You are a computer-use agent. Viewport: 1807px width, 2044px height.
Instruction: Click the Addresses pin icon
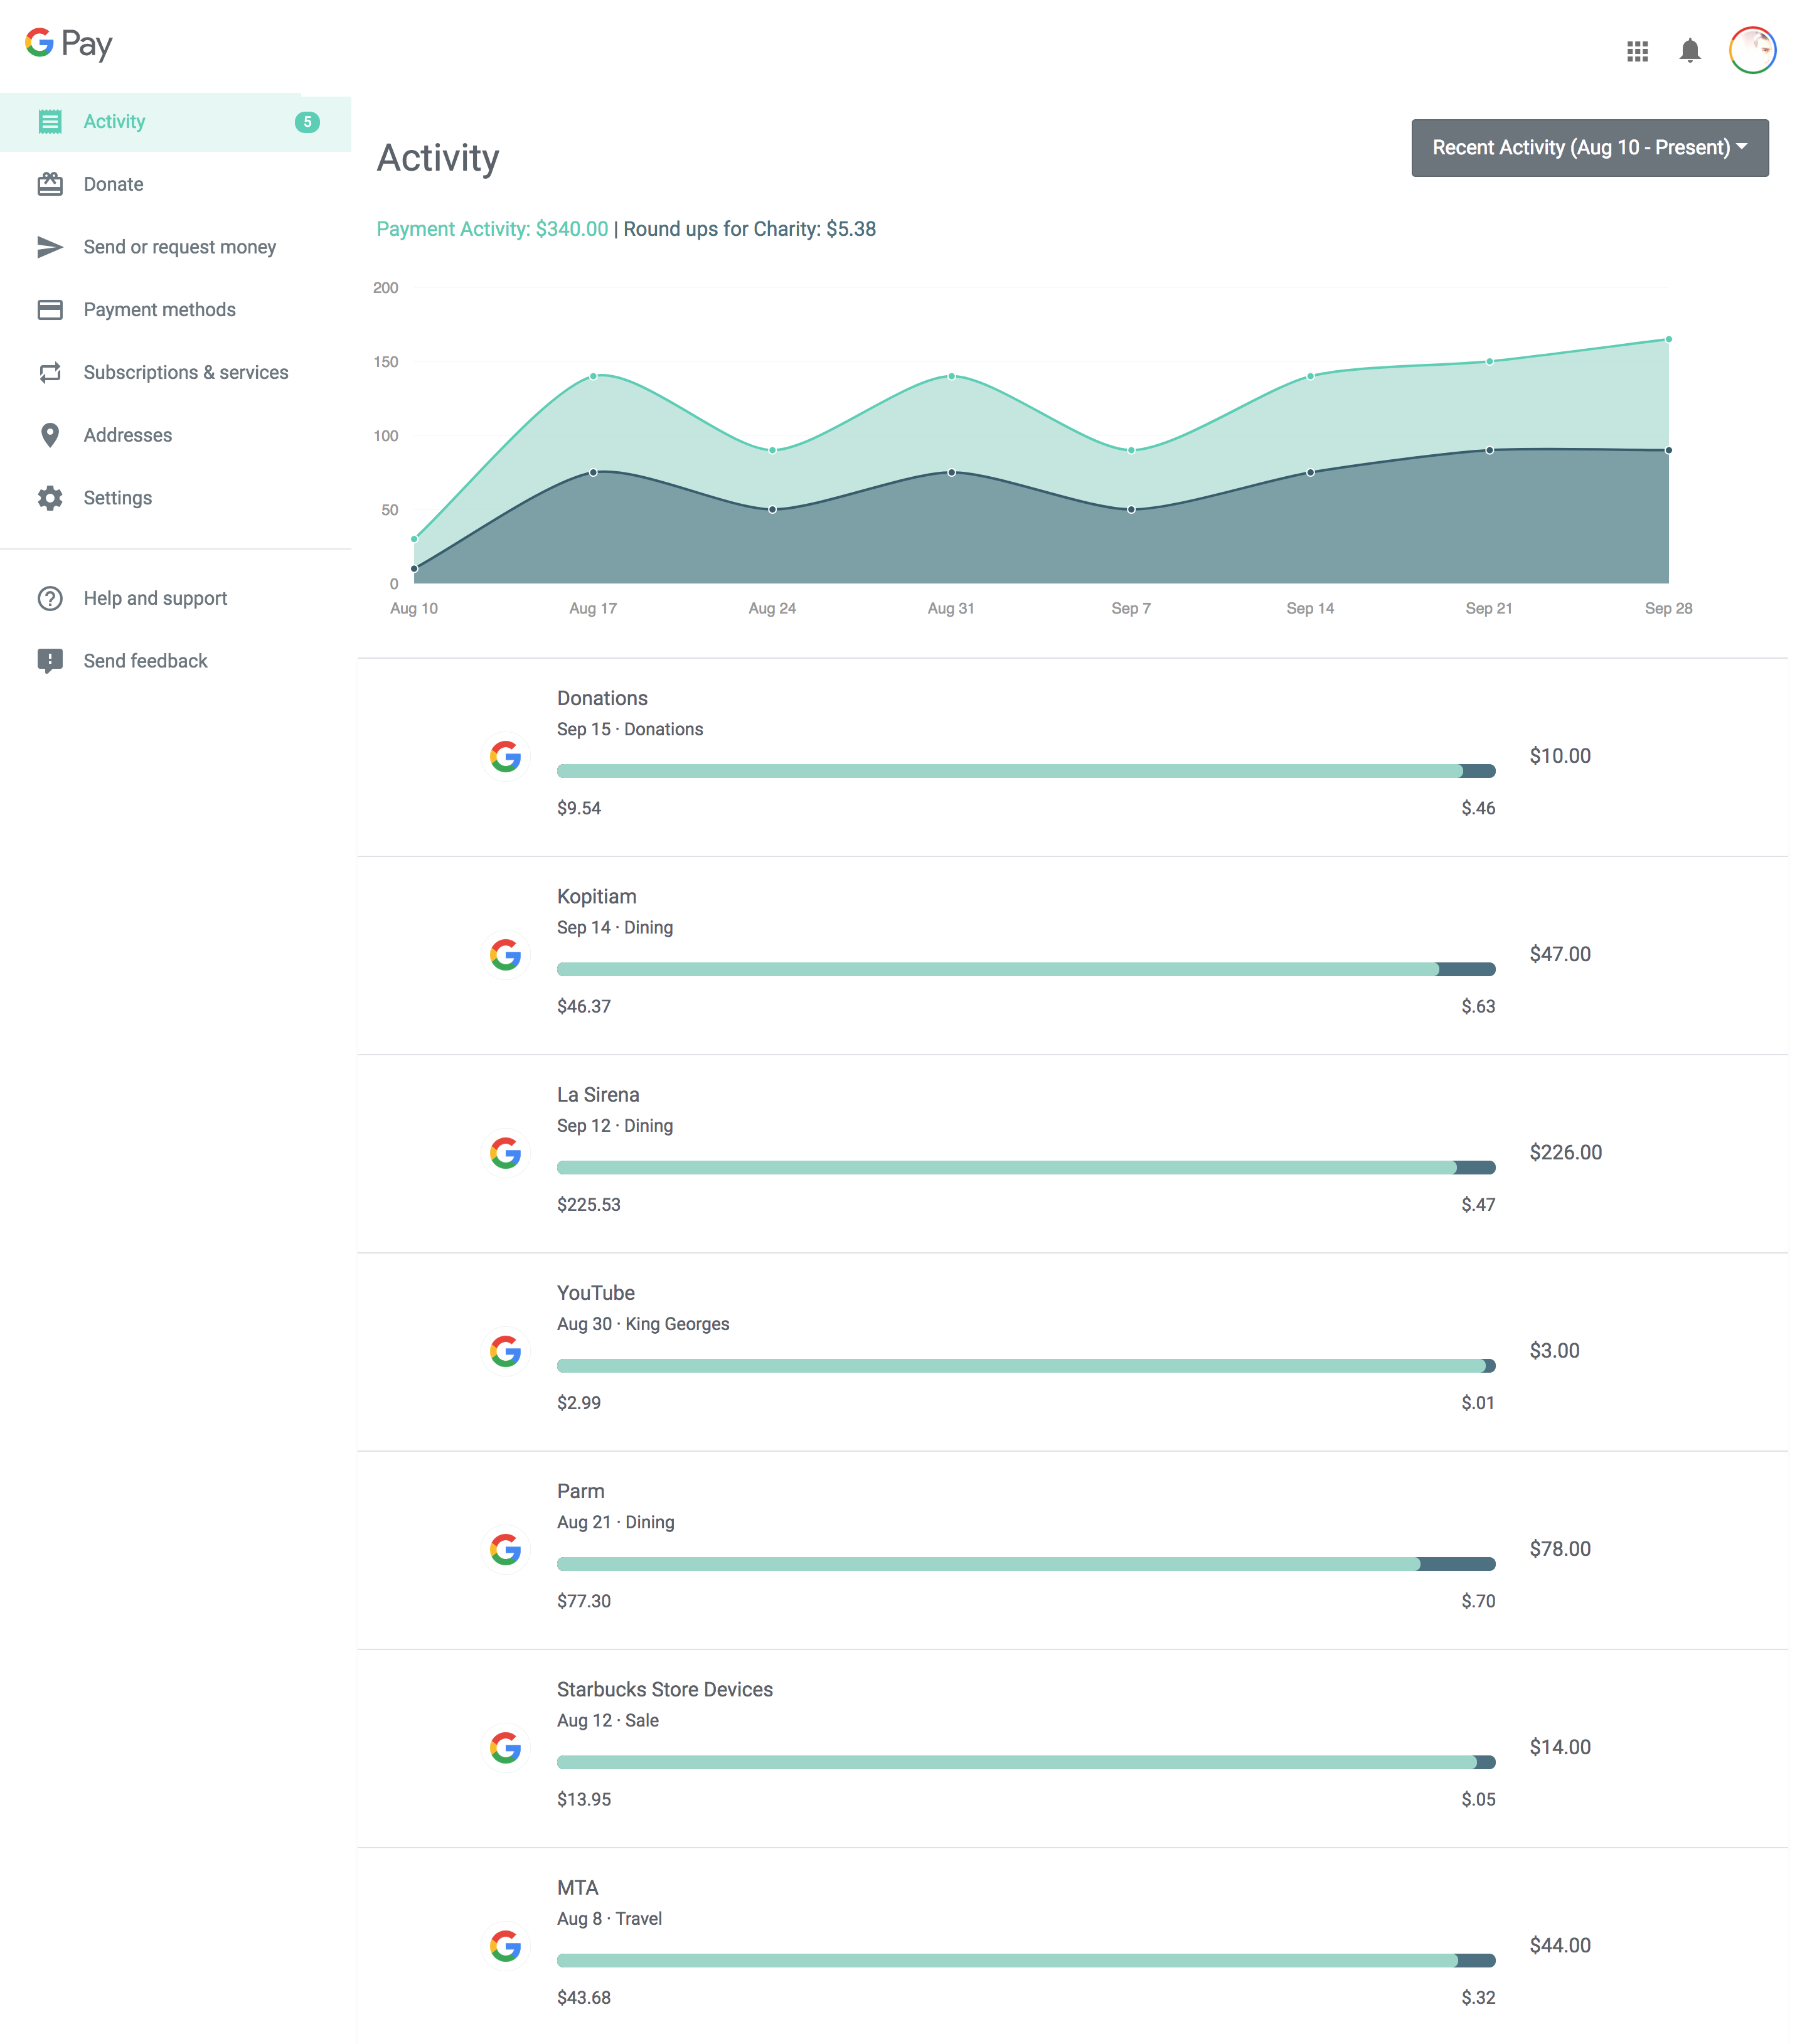pos(50,435)
